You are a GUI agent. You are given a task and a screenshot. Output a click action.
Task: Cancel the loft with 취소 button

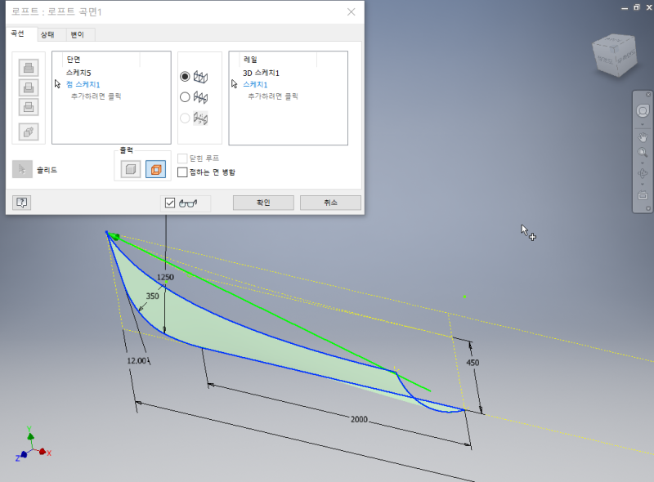[x=330, y=203]
